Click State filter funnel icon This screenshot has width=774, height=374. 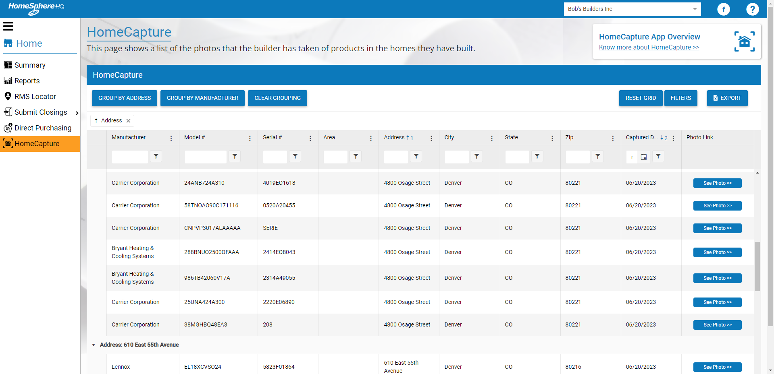pos(537,156)
